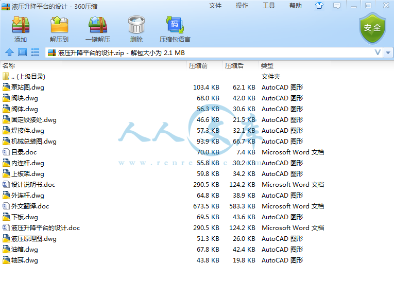Viewport: 394px width, 281px height.
Task: Open the 操作 menu
Action: [242, 6]
